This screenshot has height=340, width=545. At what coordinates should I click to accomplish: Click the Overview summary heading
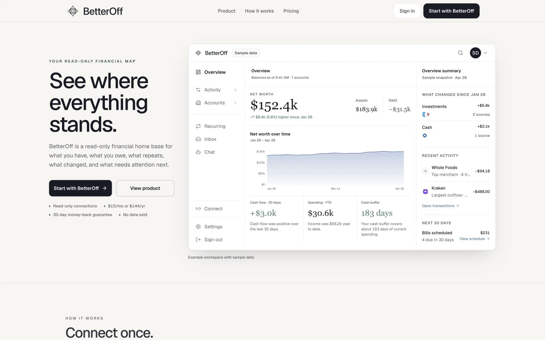(441, 71)
